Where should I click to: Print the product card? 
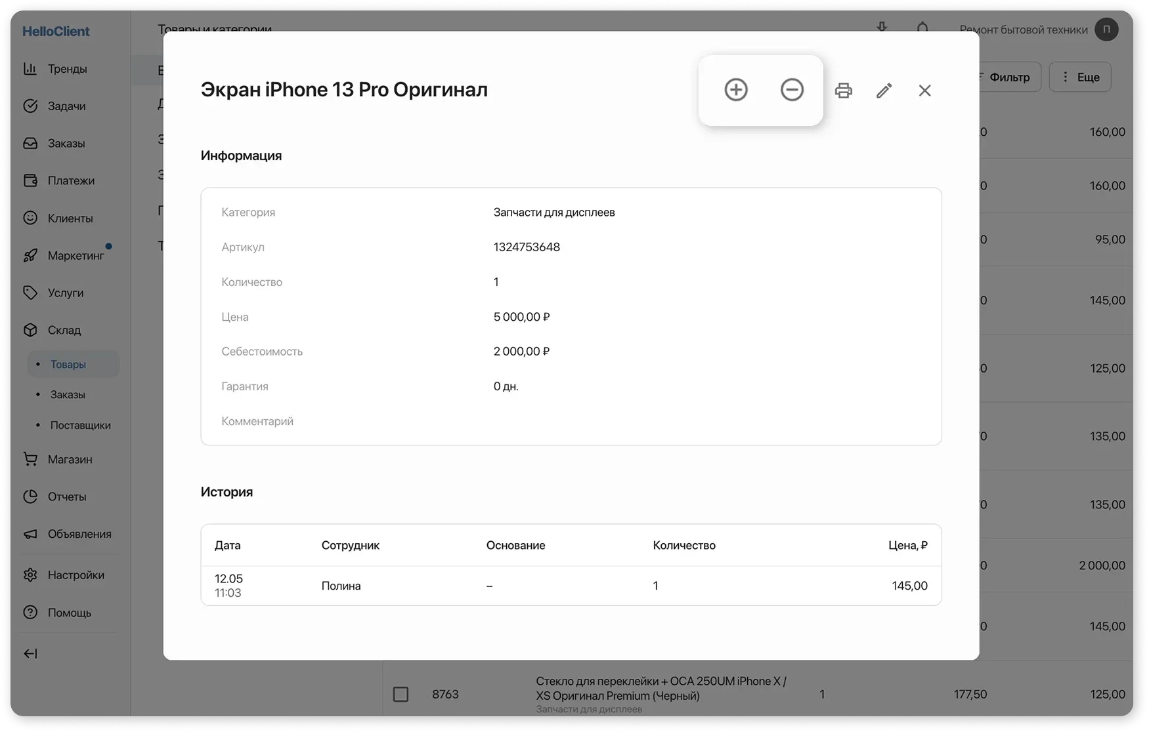pos(844,91)
